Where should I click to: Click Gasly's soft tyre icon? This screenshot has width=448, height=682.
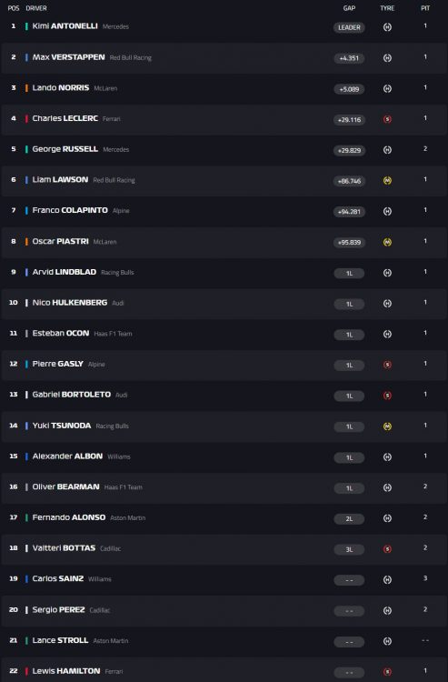click(x=387, y=365)
